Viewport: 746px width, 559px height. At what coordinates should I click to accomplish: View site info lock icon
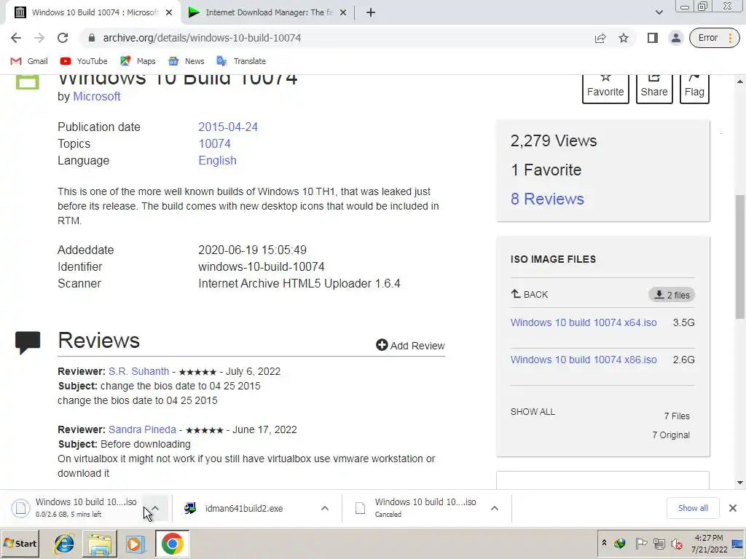[92, 38]
